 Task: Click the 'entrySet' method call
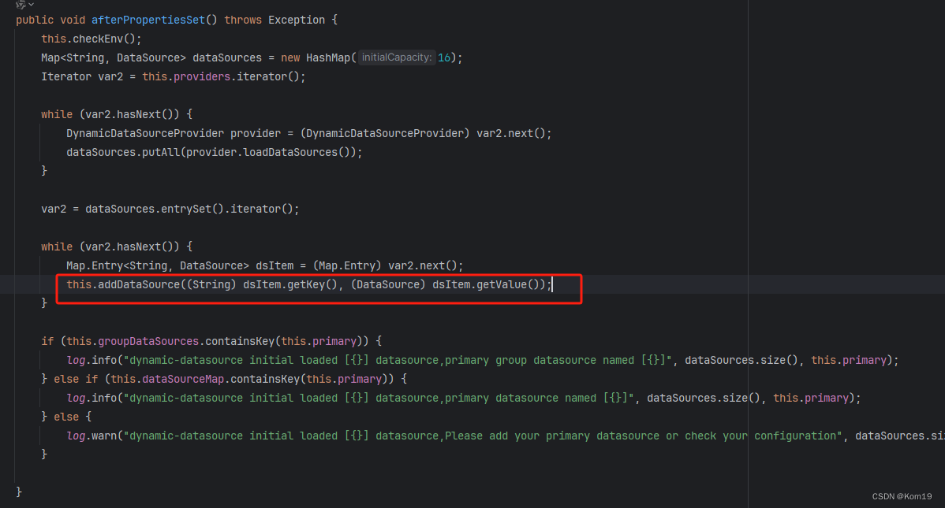pos(186,210)
